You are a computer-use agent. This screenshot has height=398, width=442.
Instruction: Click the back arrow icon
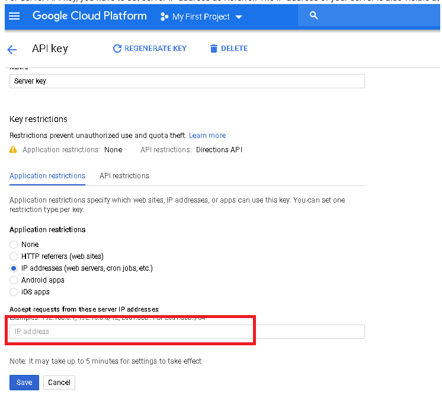pos(12,50)
